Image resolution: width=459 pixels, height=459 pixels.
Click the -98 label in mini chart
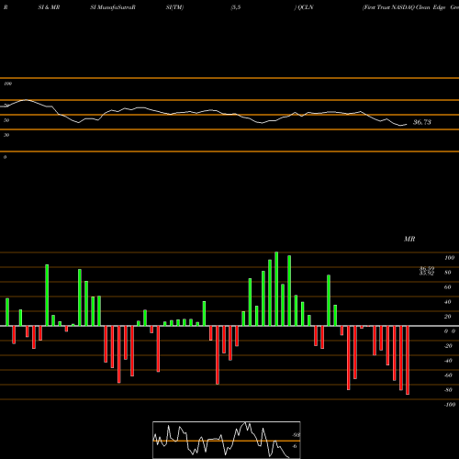296,435
